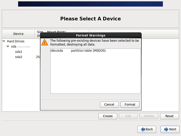Confirm by pressing the Format button
This screenshot has height=136, width=181.
coord(130,105)
